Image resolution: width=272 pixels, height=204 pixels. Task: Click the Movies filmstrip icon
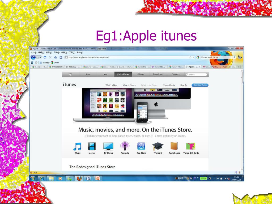tap(92, 147)
